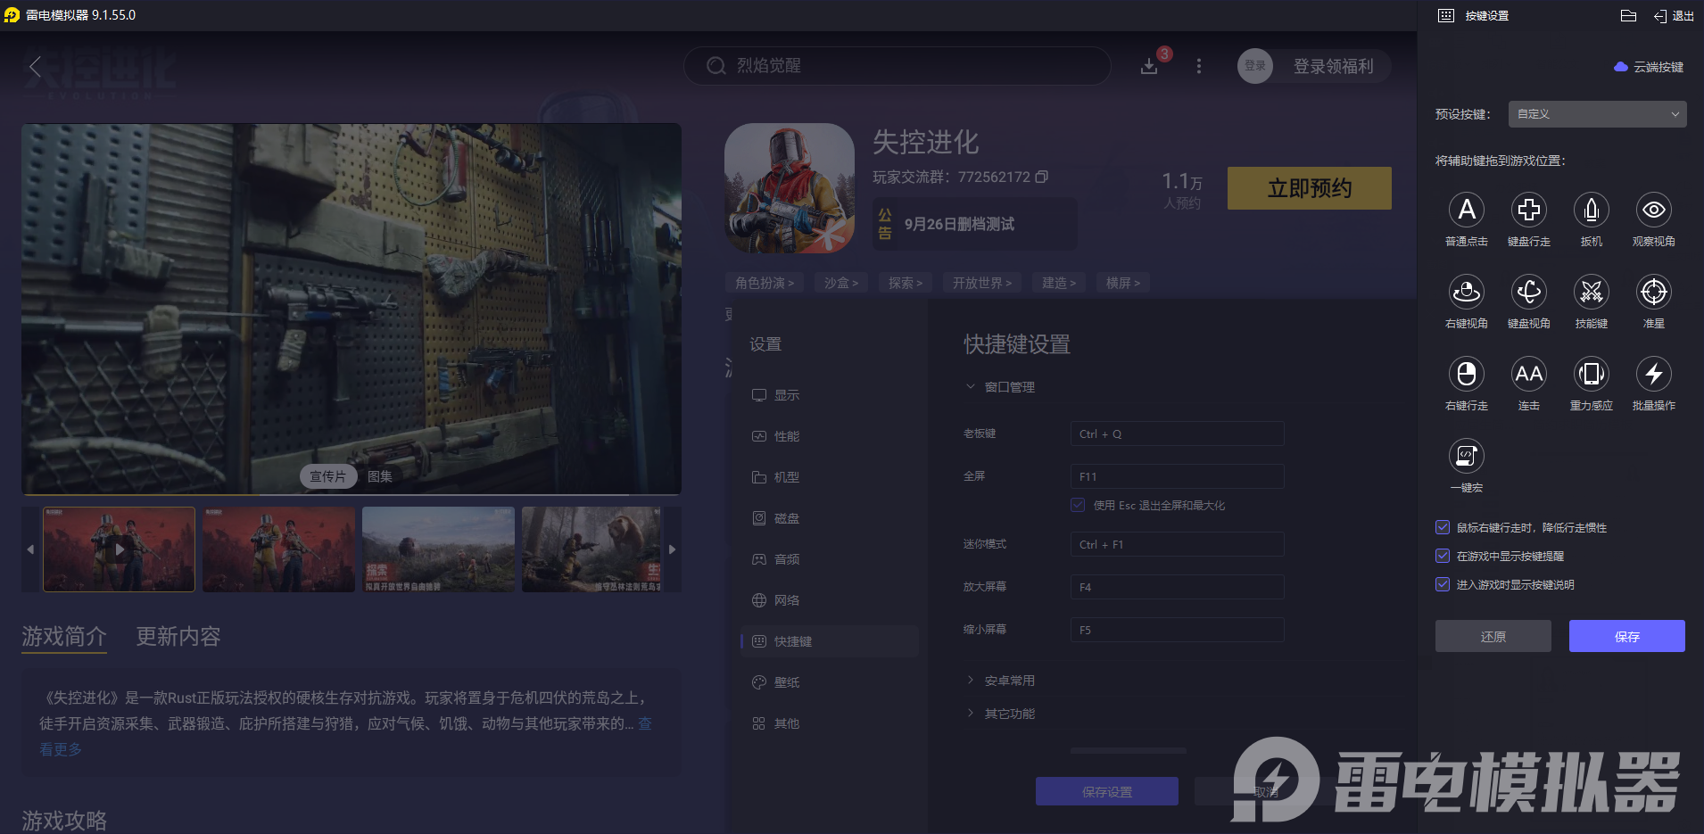Click the 立即预约 reservation button
1704x834 pixels.
(1309, 188)
